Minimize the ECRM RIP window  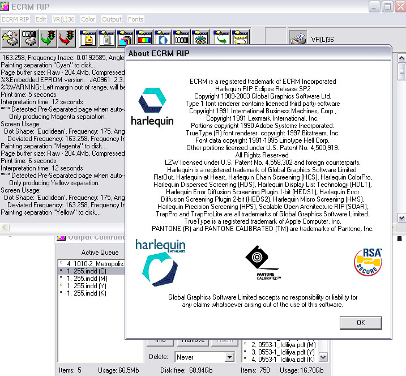pos(374,6)
